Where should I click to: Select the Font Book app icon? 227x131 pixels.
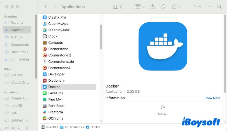[44, 106]
